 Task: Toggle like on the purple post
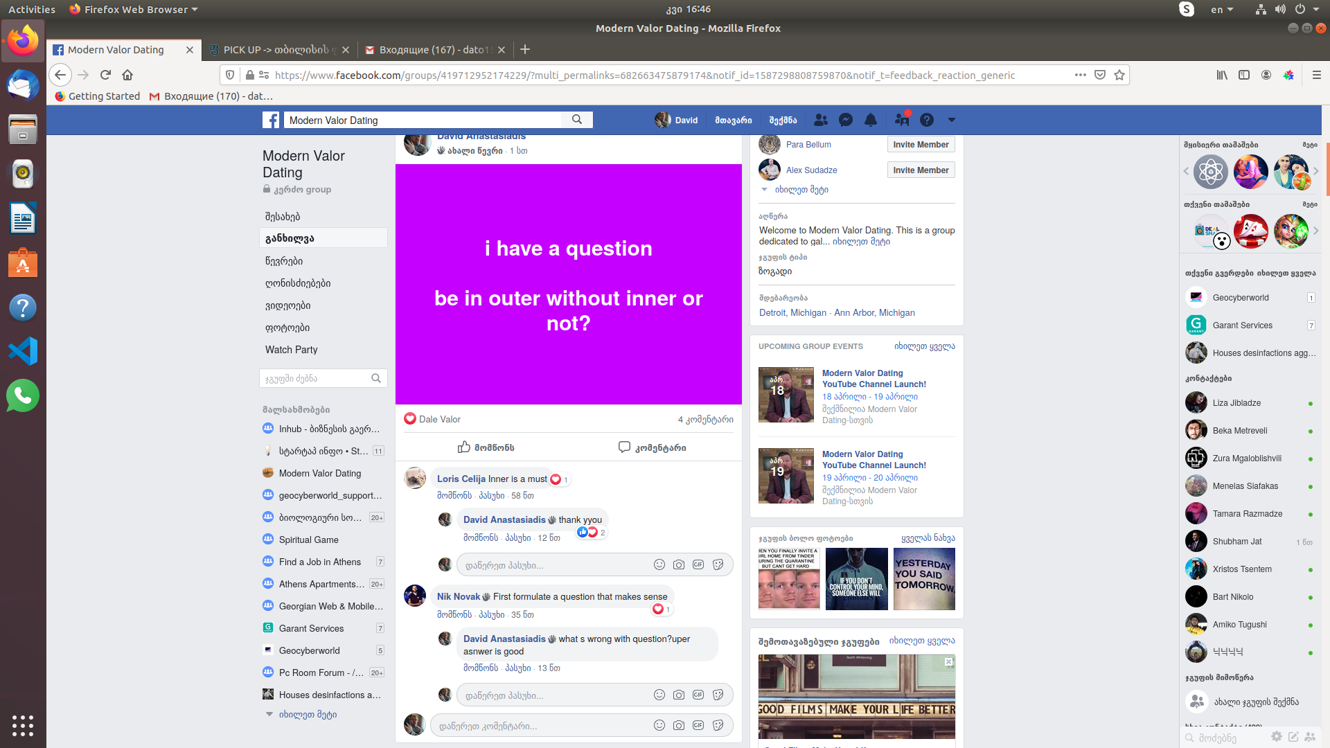click(x=486, y=447)
